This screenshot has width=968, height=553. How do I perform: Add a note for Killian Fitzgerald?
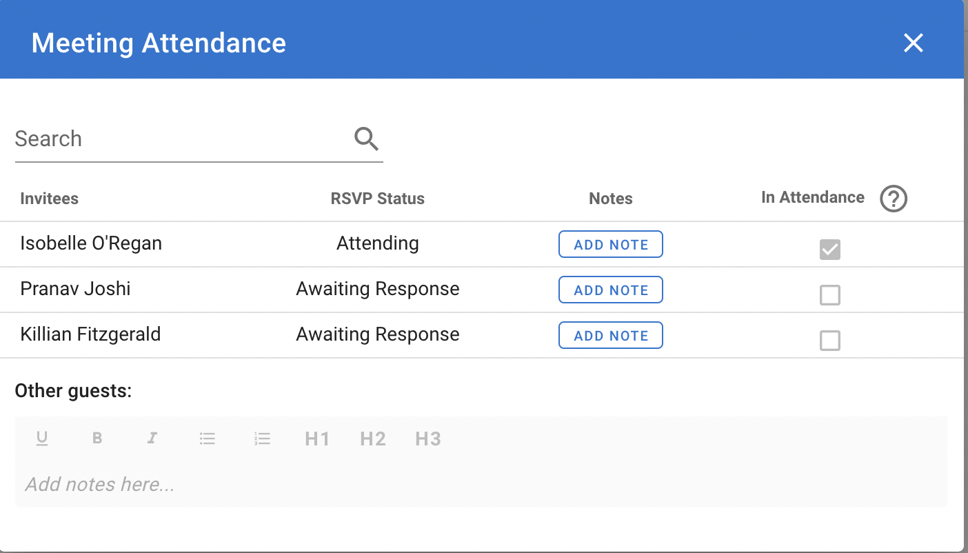(611, 335)
